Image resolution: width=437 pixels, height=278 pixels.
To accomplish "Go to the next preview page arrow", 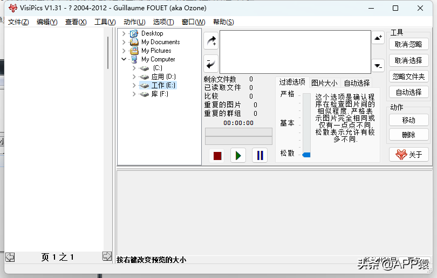I will (107, 256).
